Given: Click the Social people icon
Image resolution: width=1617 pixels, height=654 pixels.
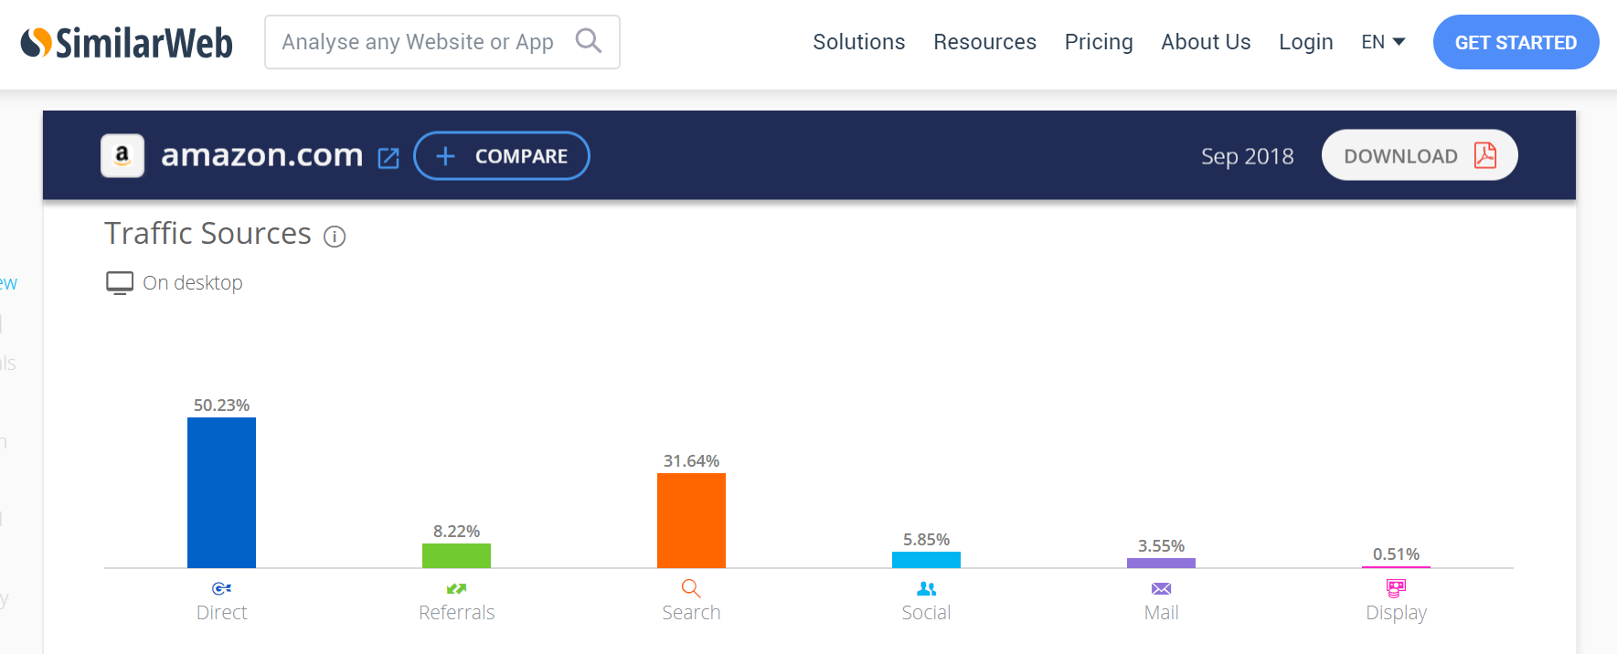Looking at the screenshot, I should coord(927,588).
